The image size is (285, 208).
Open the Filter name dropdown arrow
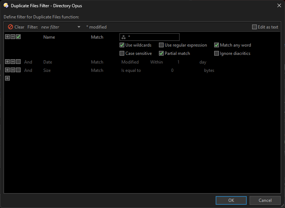pyautogui.click(x=79, y=27)
